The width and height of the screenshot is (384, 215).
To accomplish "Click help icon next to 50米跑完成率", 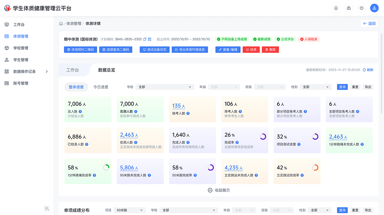I will (195, 175).
